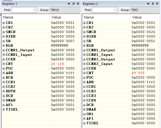Expand PSC in TIM15 registers
Screen dimensions: 161x128
(3, 68)
